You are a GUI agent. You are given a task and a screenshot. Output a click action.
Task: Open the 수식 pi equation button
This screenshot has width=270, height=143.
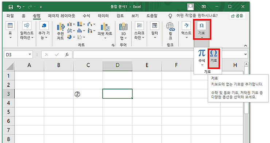coord(202,58)
